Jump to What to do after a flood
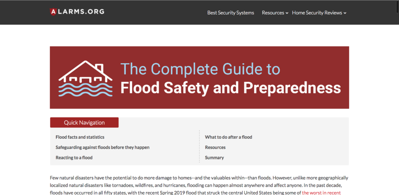The height and width of the screenshot is (195, 399). (x=228, y=137)
